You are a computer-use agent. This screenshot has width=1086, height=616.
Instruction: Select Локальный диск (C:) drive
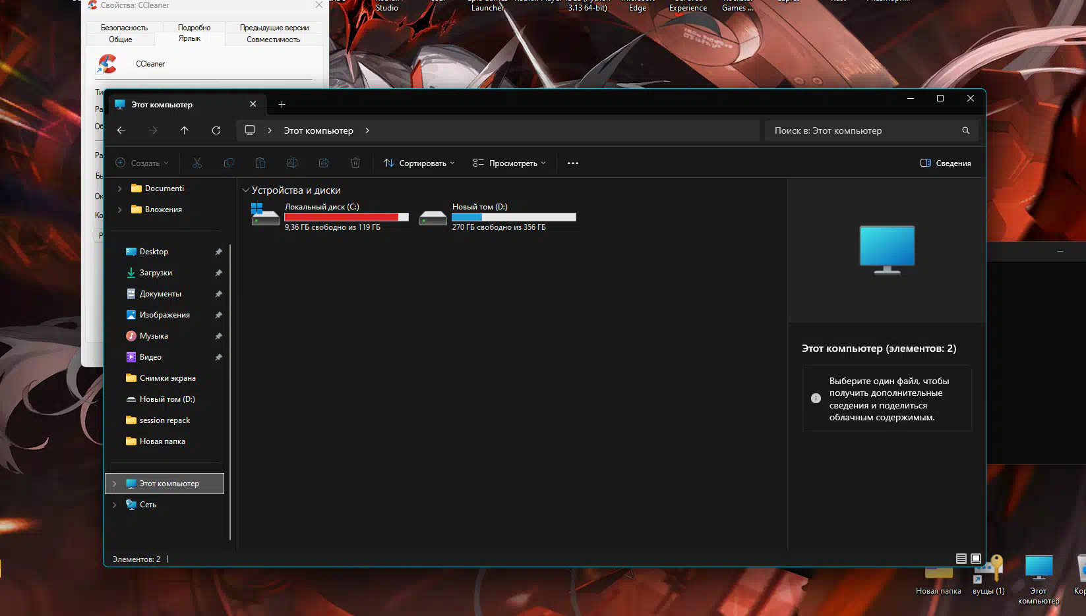(x=330, y=217)
